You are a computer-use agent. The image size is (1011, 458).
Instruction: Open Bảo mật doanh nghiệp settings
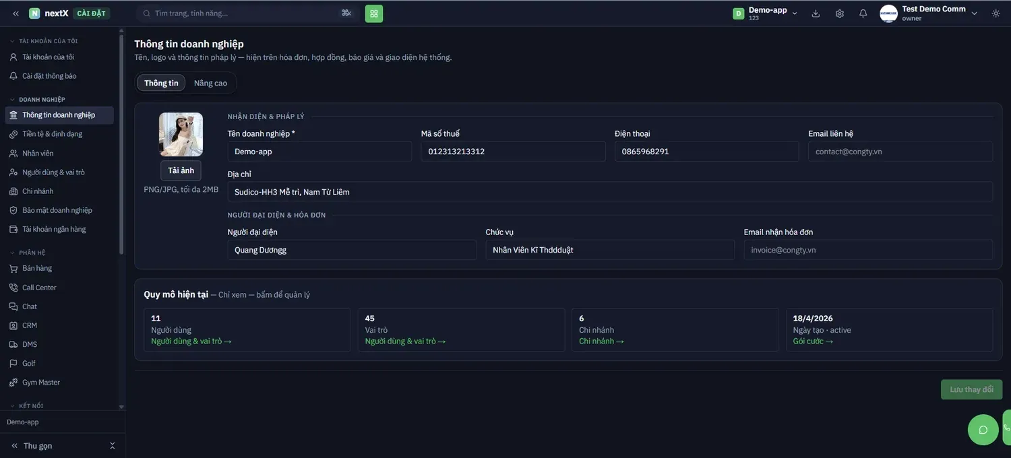click(x=59, y=210)
